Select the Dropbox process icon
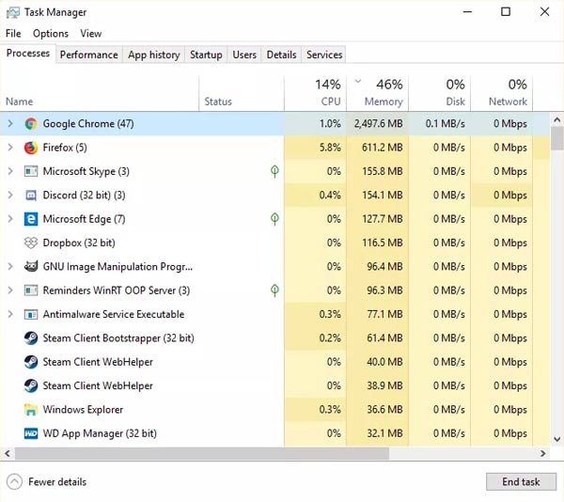This screenshot has height=502, width=564. click(x=31, y=243)
